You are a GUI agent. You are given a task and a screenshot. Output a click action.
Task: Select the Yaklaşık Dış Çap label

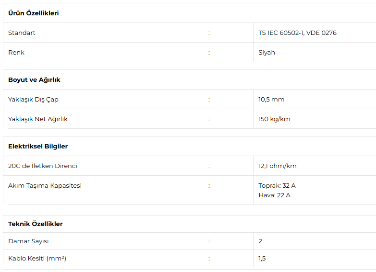click(x=33, y=100)
